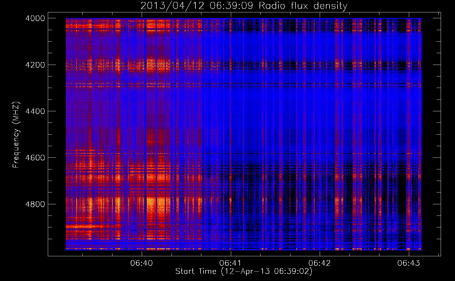Image resolution: width=455 pixels, height=281 pixels.
Task: Click the 4200 frequency tick label
Action: 35,65
